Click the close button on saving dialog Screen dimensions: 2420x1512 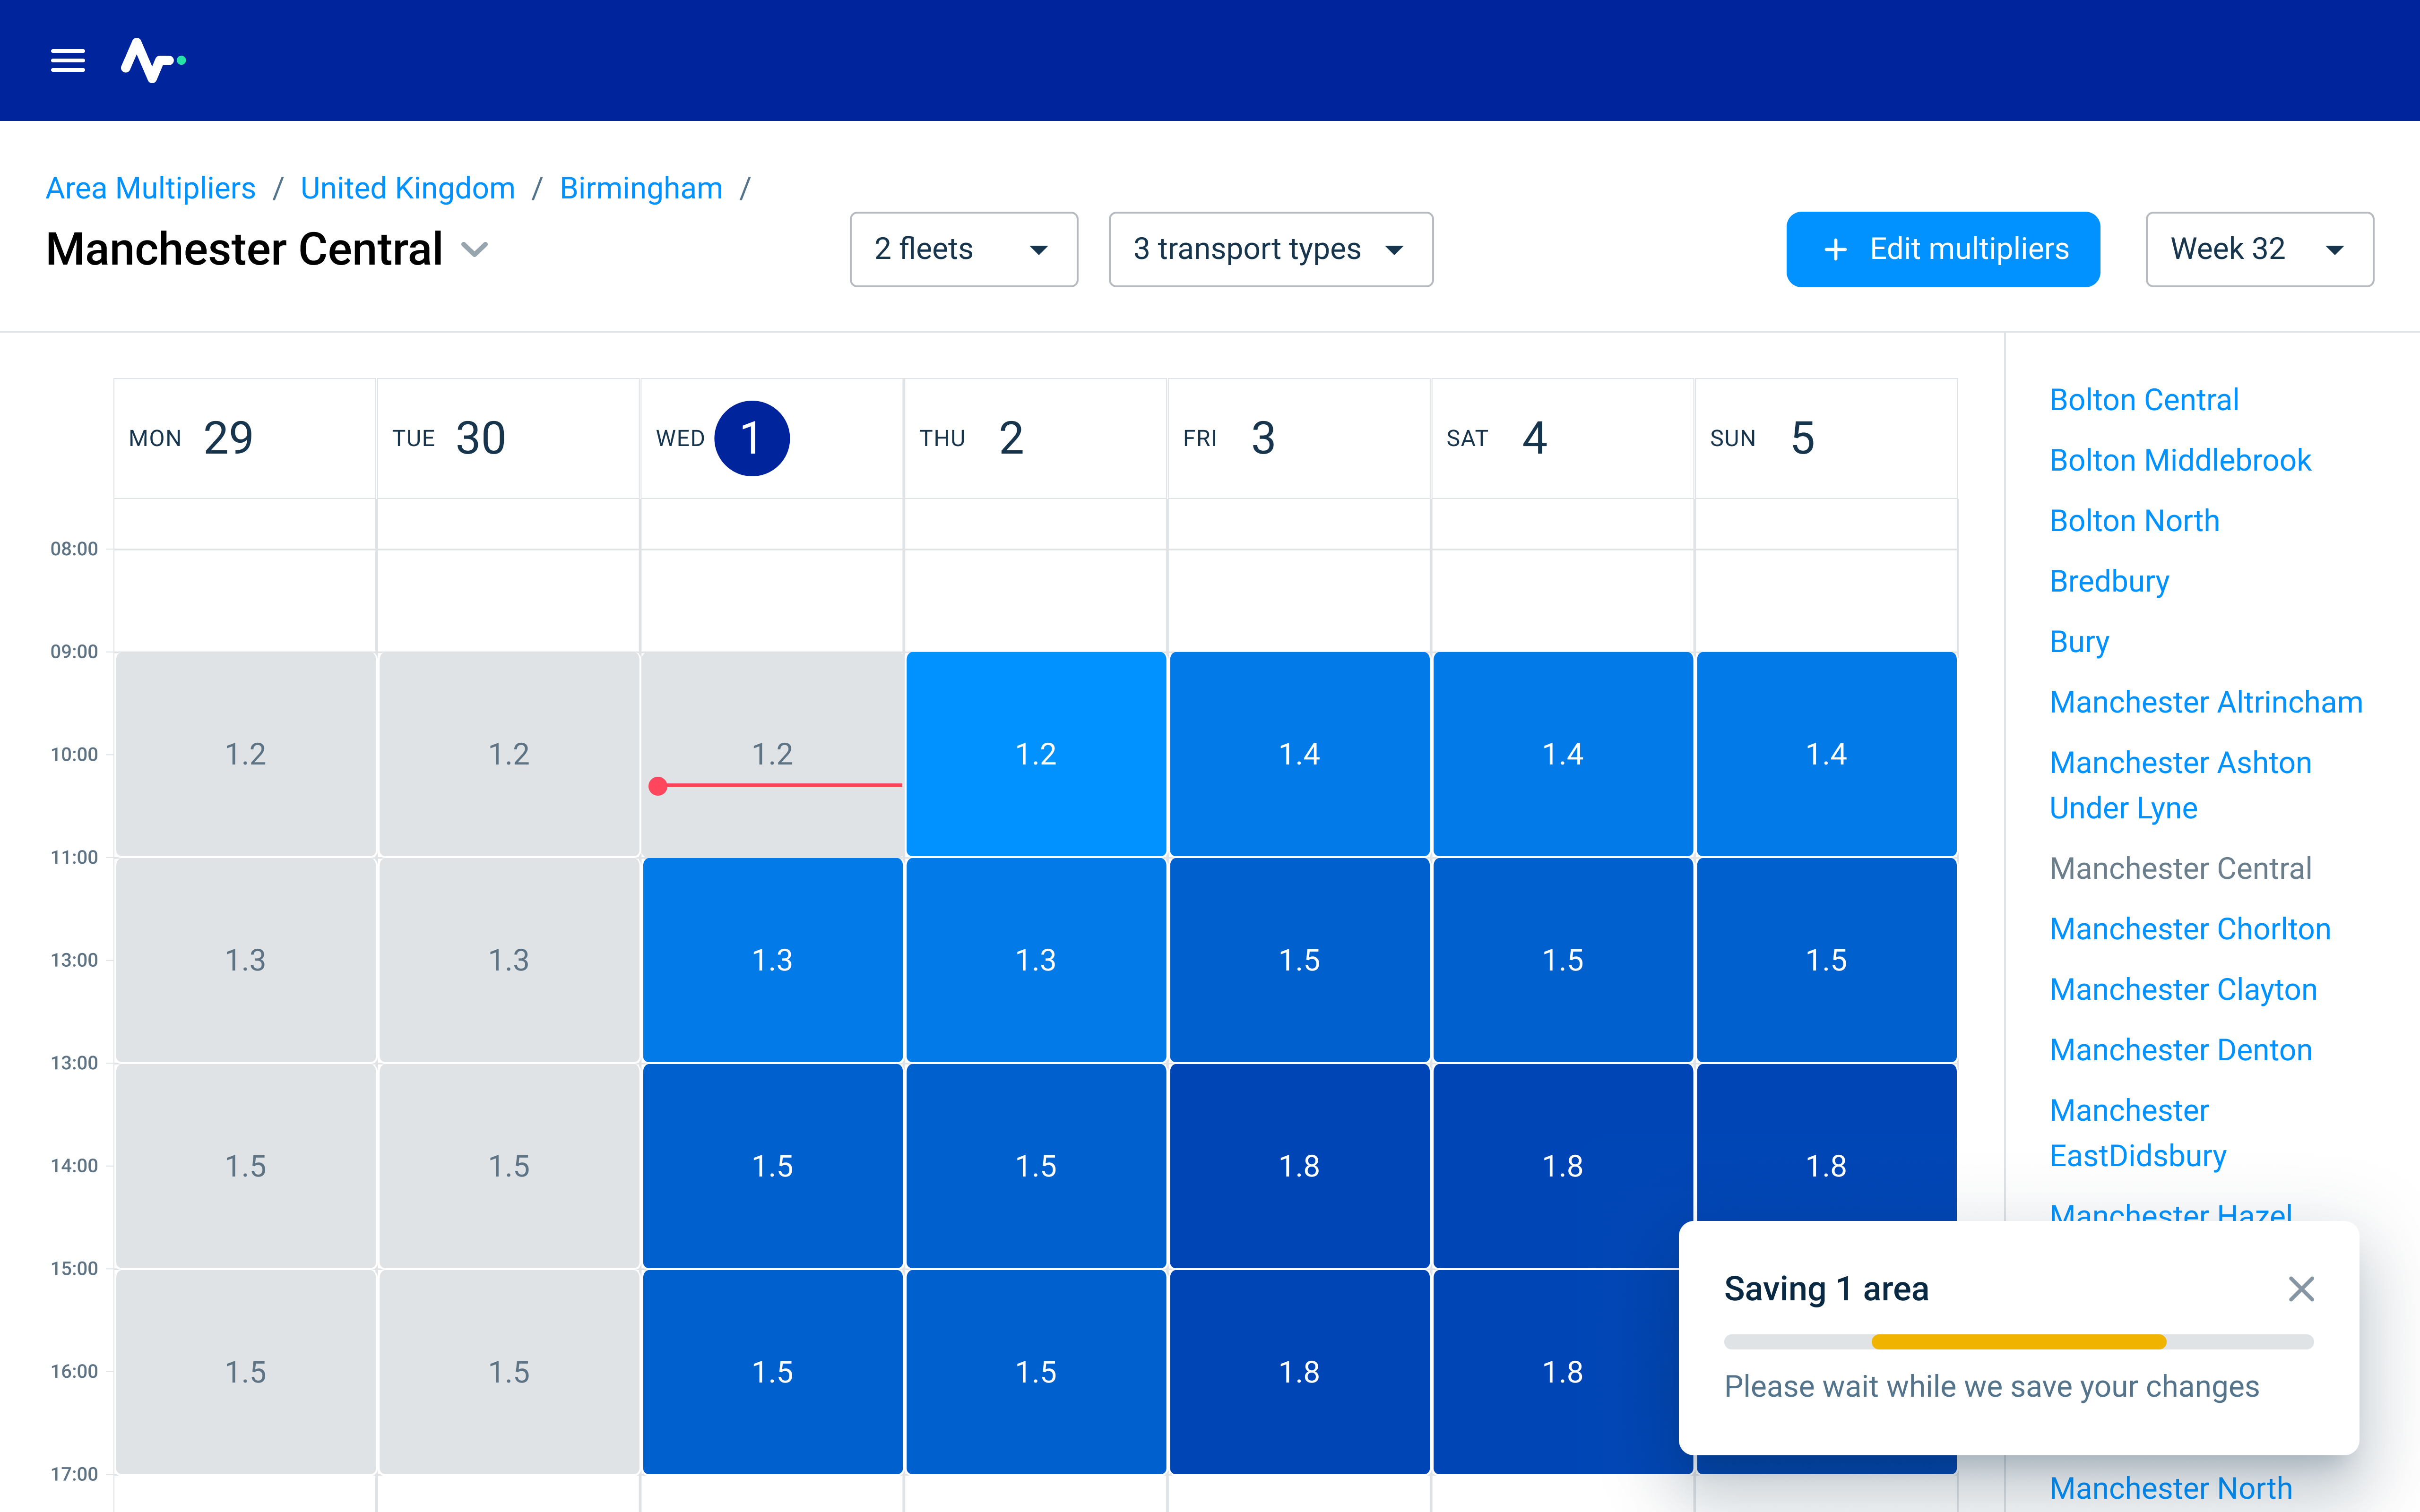(2301, 1289)
